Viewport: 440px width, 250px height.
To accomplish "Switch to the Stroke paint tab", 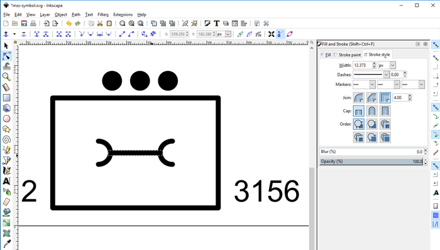I will [x=348, y=55].
